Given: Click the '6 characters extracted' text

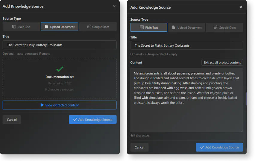Looking at the screenshot, I should tap(60, 89).
